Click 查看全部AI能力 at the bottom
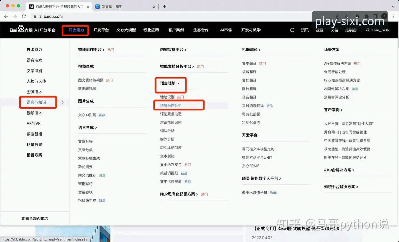This screenshot has height=242, width=399. pyautogui.click(x=35, y=218)
